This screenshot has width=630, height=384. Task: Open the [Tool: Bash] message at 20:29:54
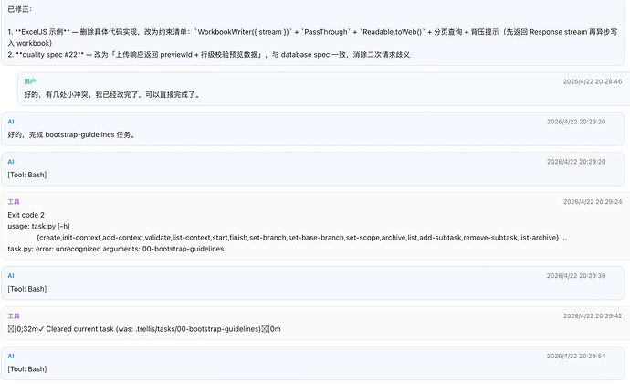(x=27, y=369)
